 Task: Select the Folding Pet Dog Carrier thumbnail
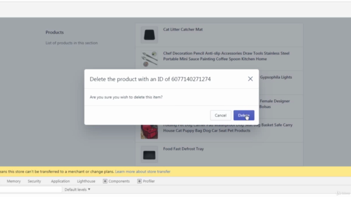pyautogui.click(x=149, y=132)
